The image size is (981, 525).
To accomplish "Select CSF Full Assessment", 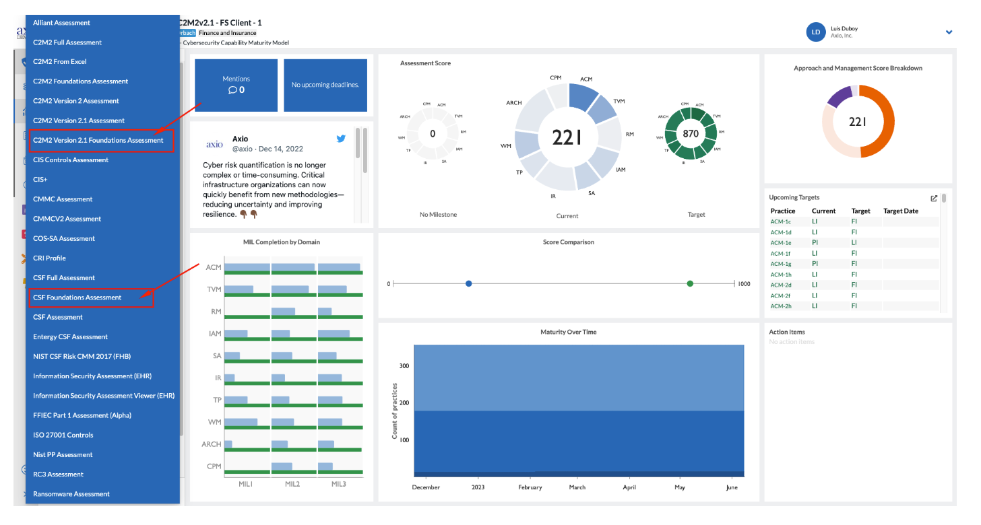I will pos(64,277).
